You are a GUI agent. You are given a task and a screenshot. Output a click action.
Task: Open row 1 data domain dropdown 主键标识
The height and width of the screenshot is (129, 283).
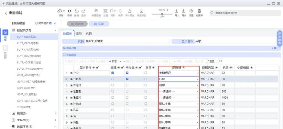(179, 73)
